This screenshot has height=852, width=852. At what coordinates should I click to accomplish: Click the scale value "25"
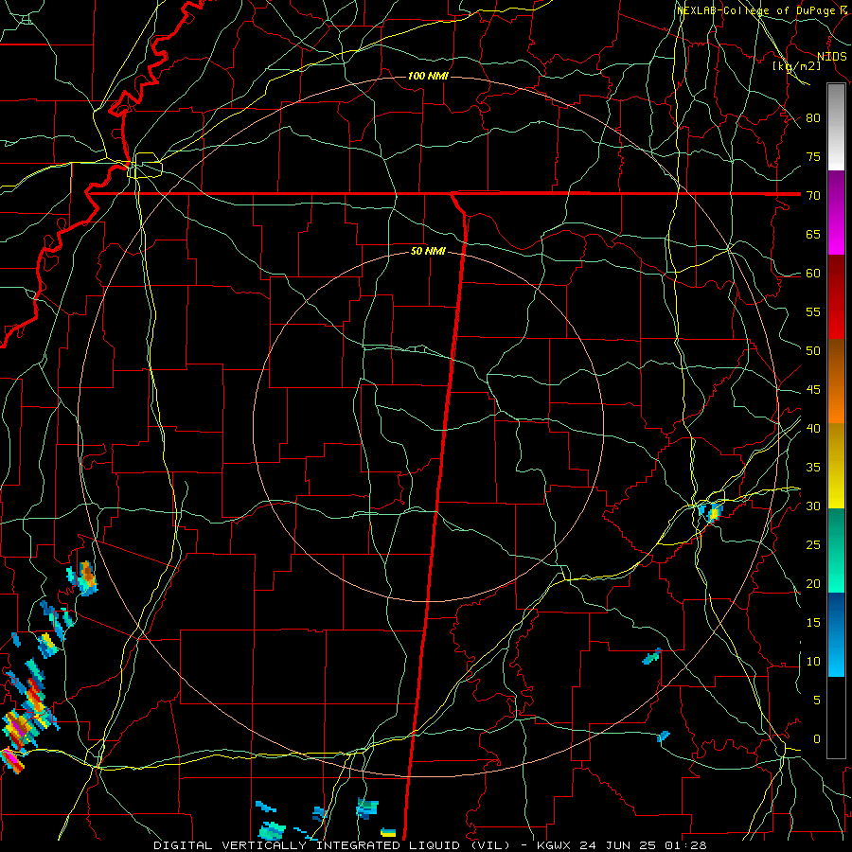(813, 545)
